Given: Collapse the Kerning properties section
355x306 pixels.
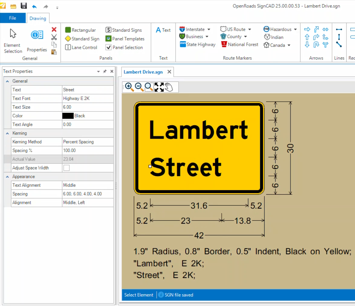Looking at the screenshot, I should [7, 133].
